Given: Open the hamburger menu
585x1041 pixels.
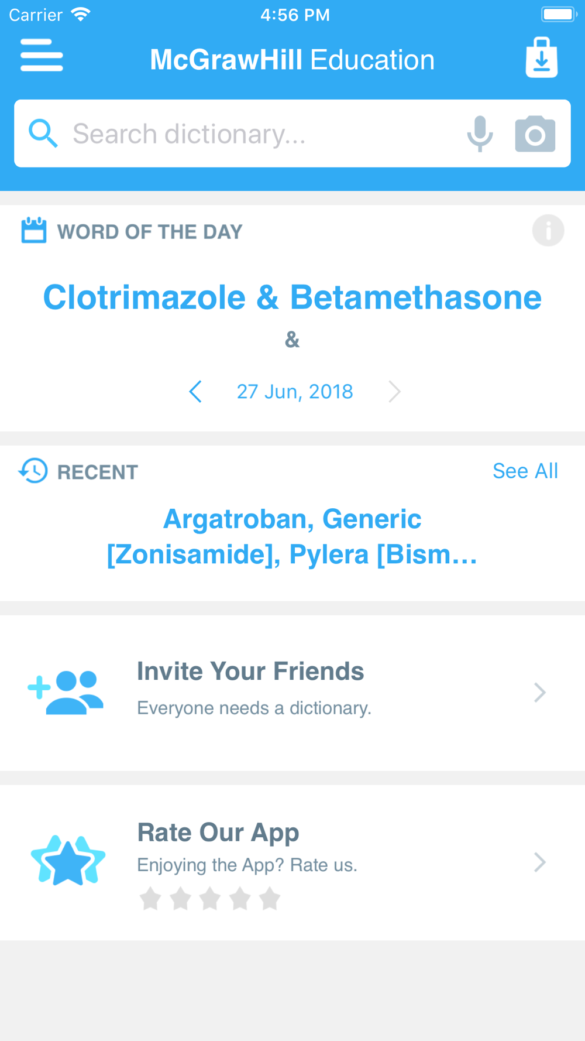Looking at the screenshot, I should point(42,56).
